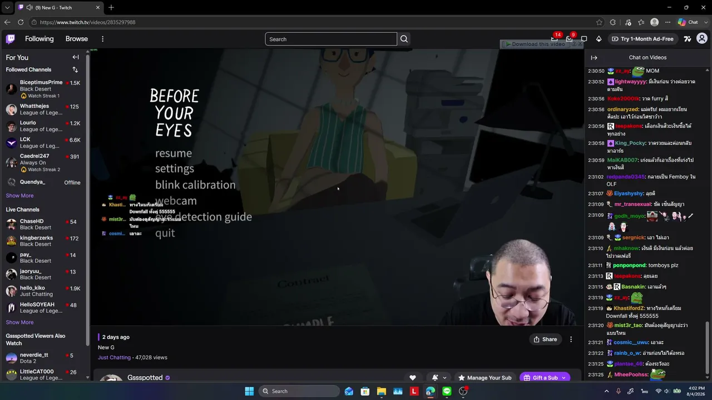The height and width of the screenshot is (400, 712).
Task: Go to the Browse page
Action: pyautogui.click(x=77, y=39)
